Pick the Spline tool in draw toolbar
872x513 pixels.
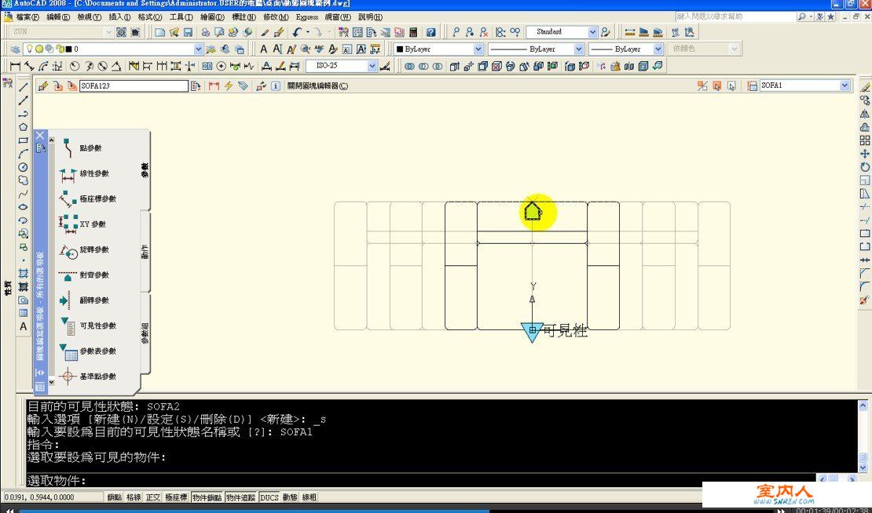[x=23, y=194]
